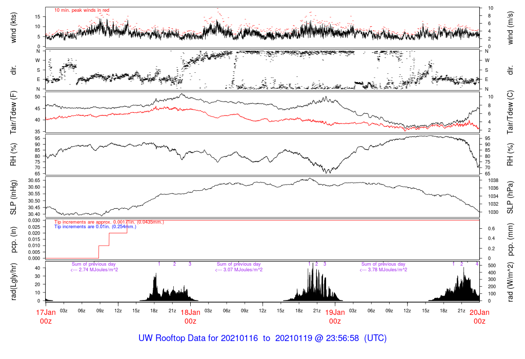
Task: Select the 'rad (W/m^2)' axis label
Action: pos(510,282)
